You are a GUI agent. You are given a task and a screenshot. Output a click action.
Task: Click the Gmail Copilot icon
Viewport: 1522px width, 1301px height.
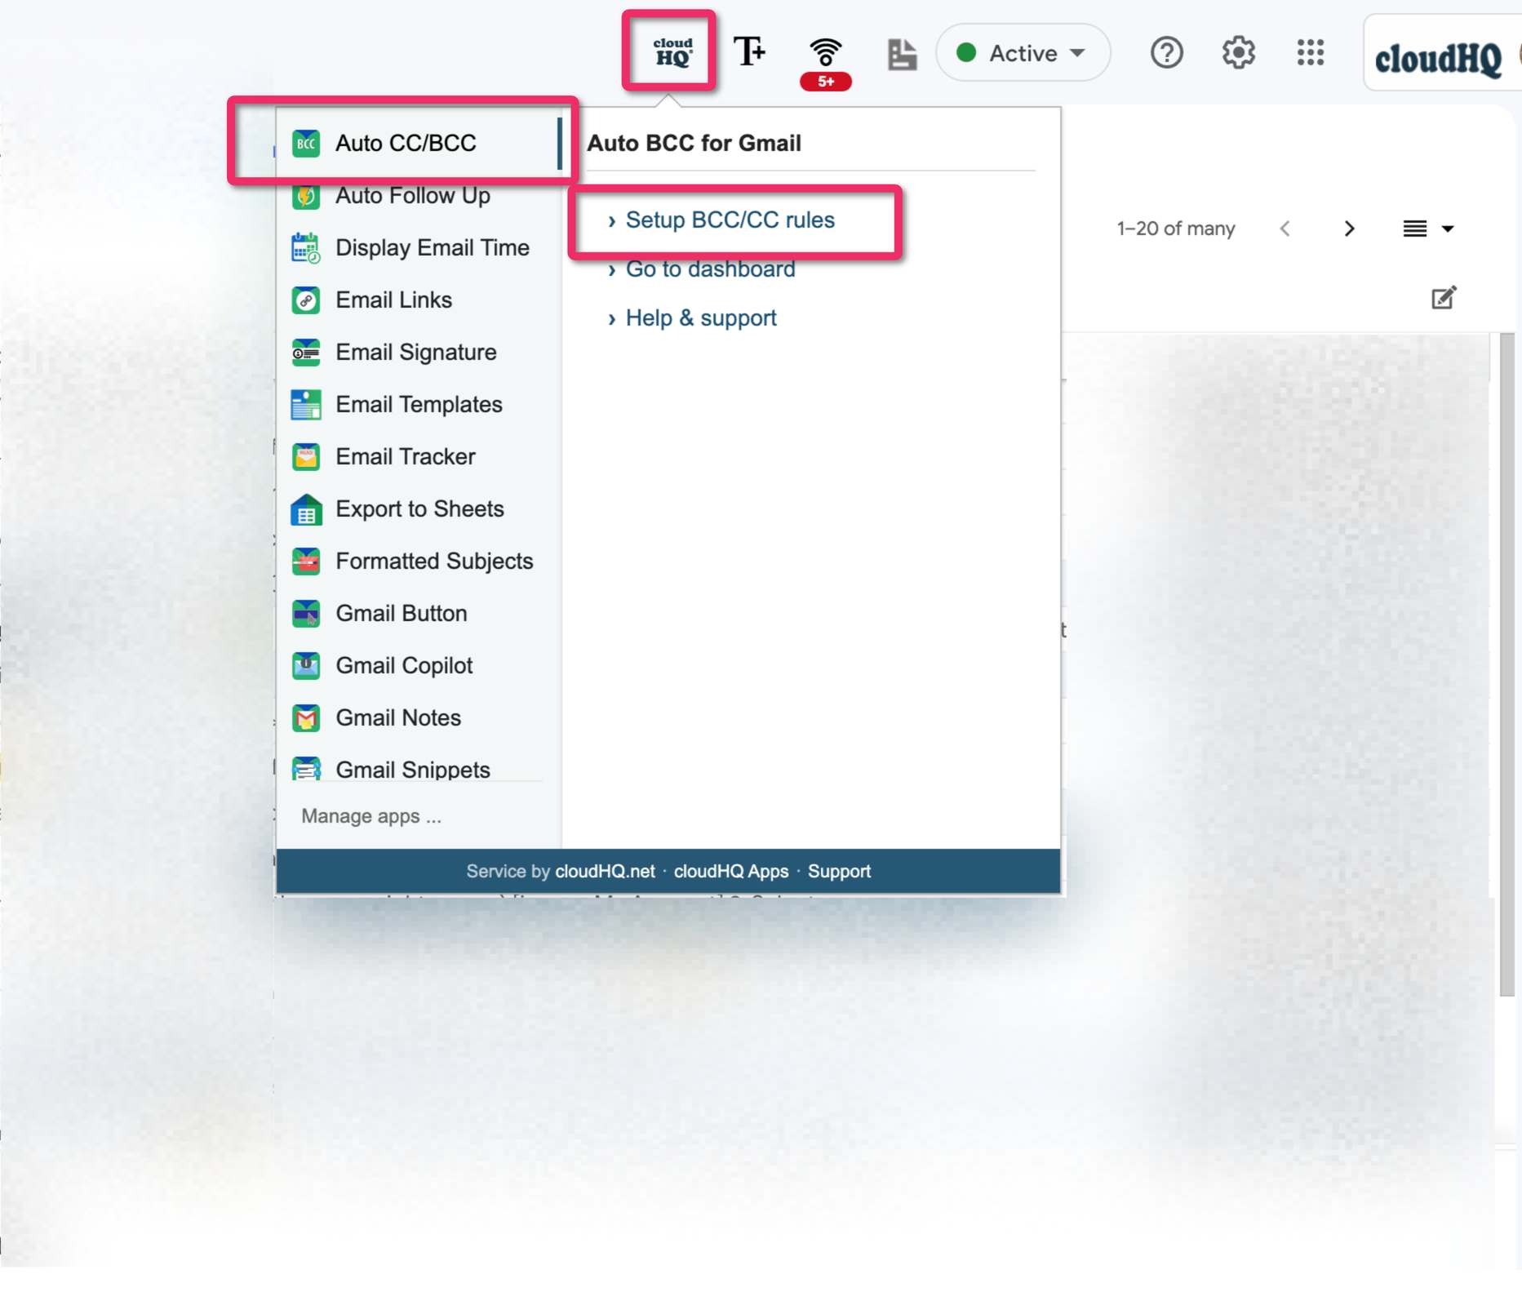306,666
